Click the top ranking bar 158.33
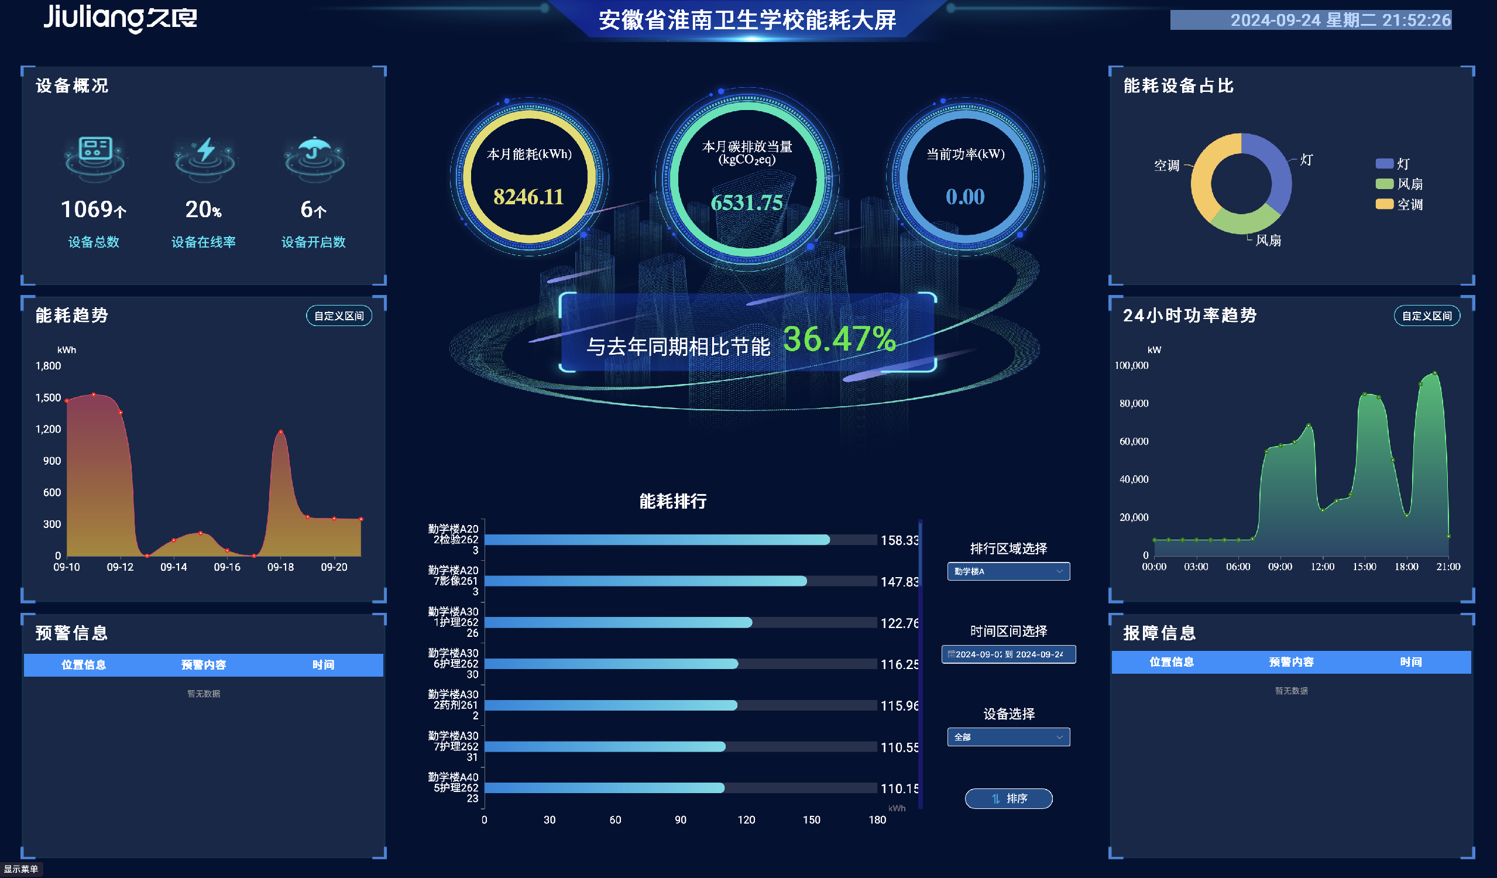This screenshot has height=878, width=1497. click(657, 540)
